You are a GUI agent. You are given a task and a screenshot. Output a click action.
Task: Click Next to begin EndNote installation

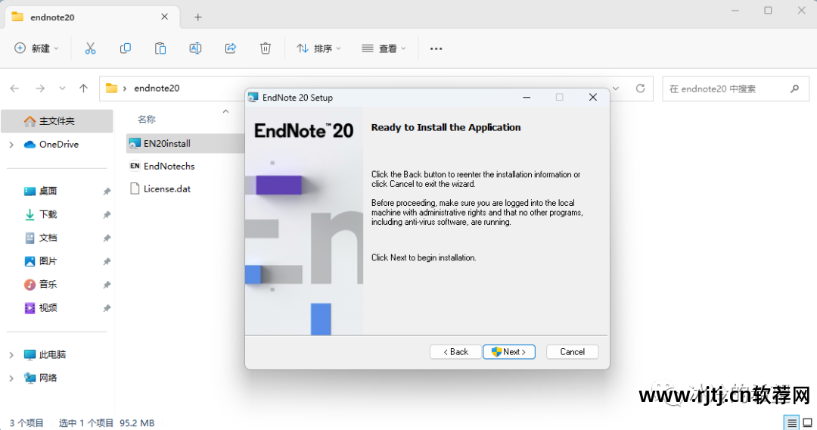(508, 352)
